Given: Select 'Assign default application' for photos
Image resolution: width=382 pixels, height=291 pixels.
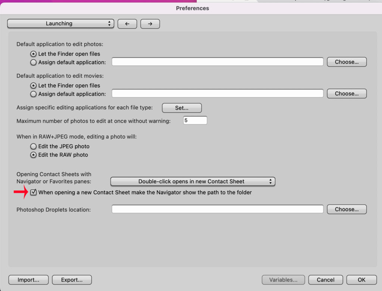Looking at the screenshot, I should point(34,62).
